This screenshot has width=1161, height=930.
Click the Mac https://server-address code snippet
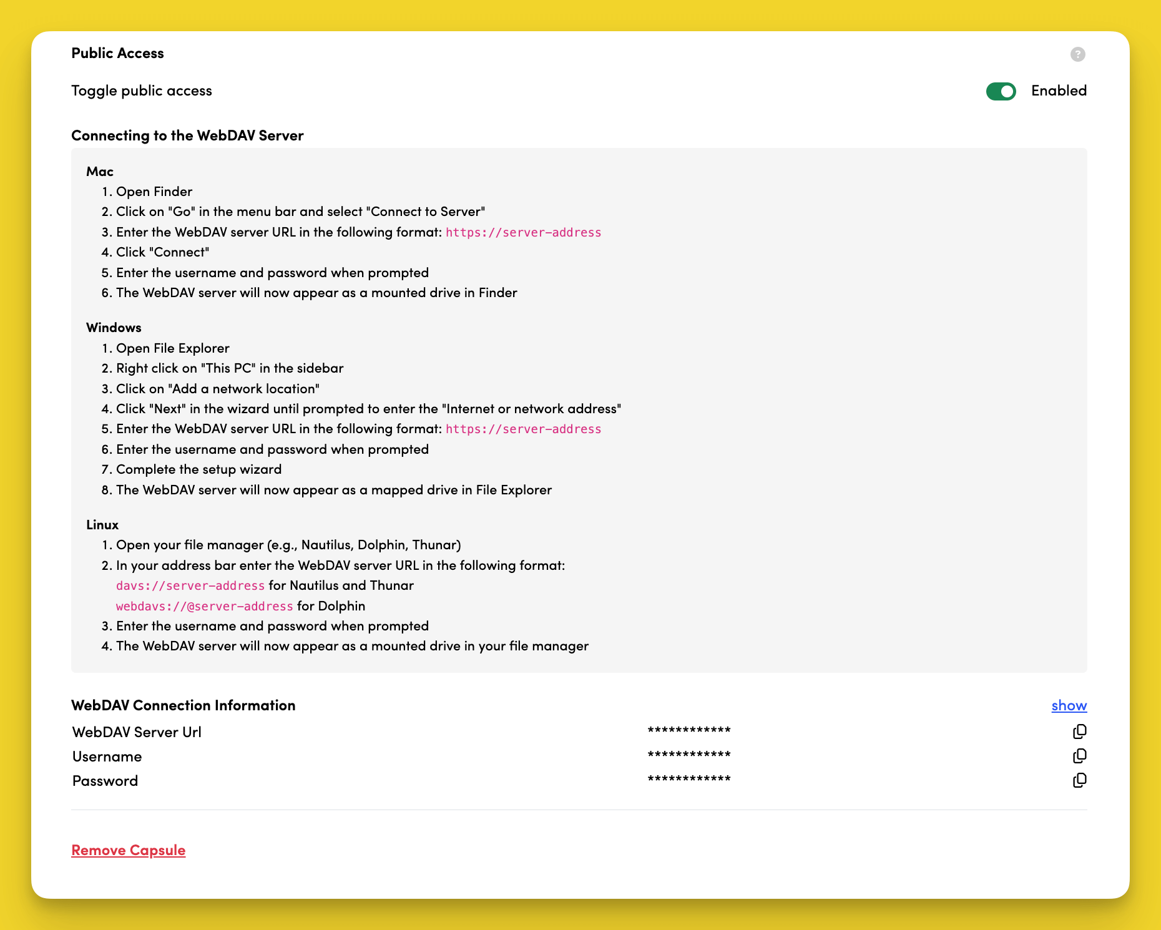coord(523,232)
